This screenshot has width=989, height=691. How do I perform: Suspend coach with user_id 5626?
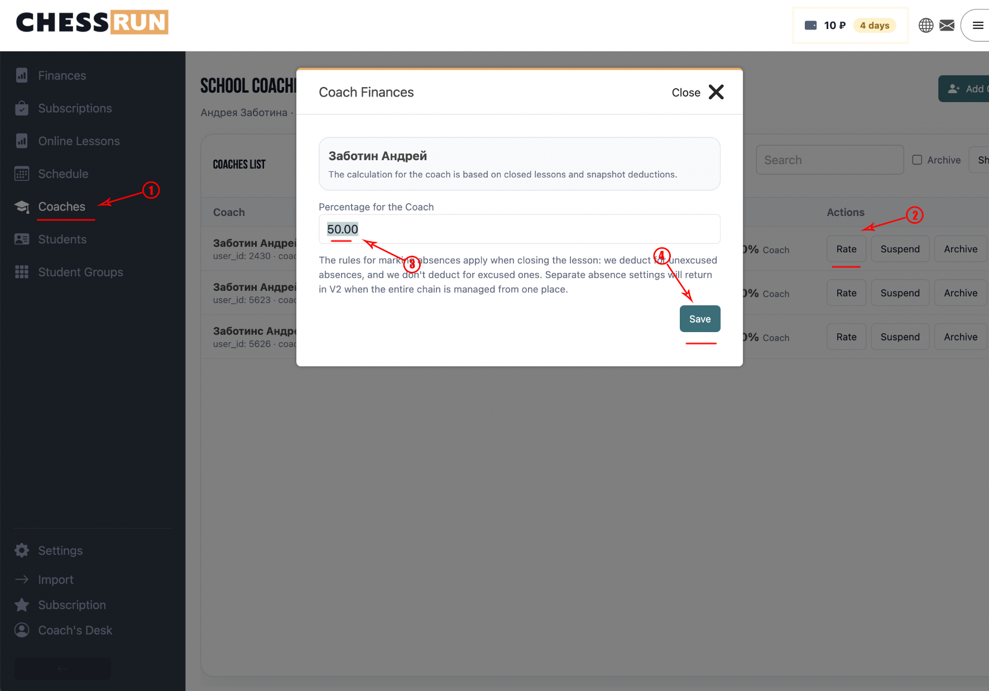tap(900, 337)
